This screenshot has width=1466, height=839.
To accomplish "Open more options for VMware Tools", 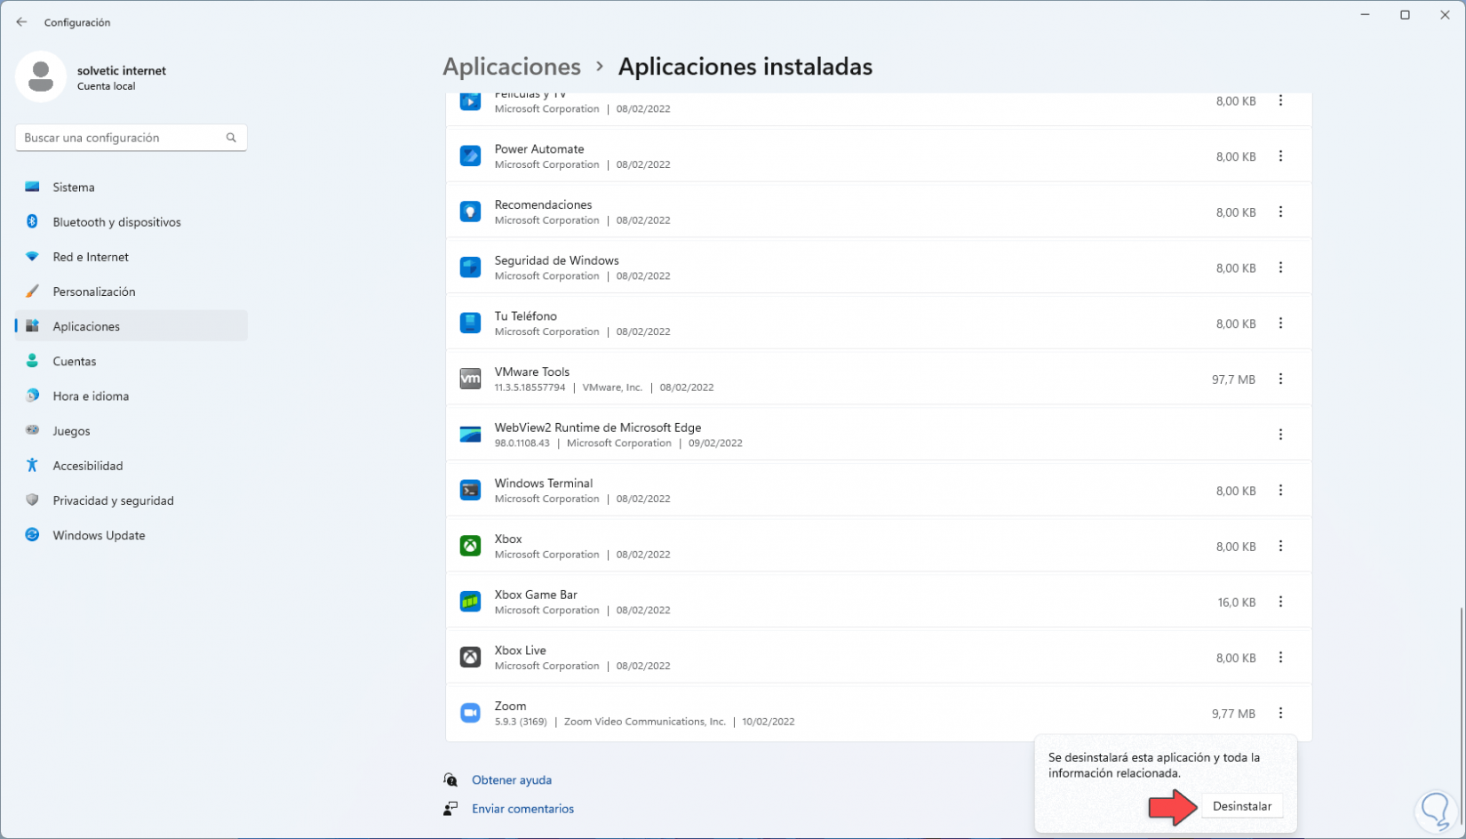I will tap(1280, 379).
